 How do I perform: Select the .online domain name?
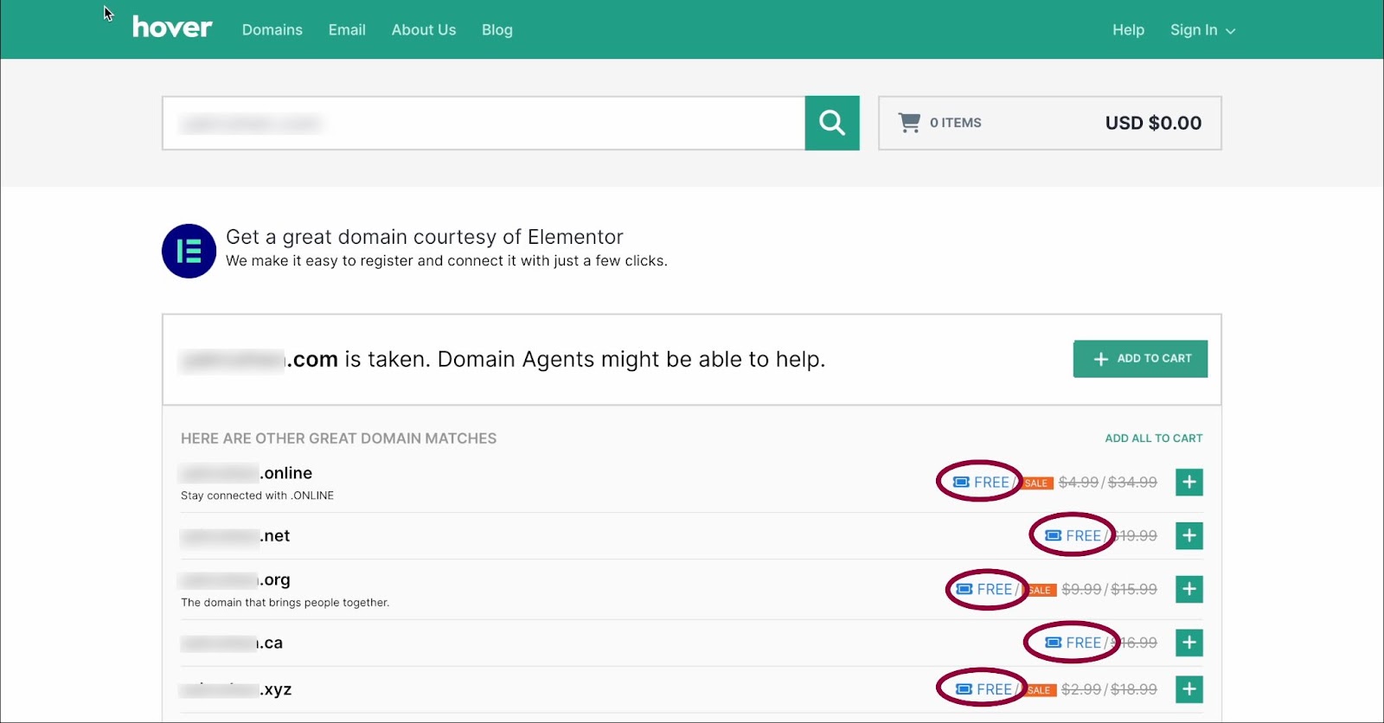click(x=247, y=473)
